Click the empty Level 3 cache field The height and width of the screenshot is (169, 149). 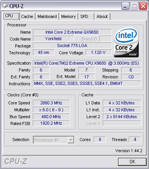(122, 123)
